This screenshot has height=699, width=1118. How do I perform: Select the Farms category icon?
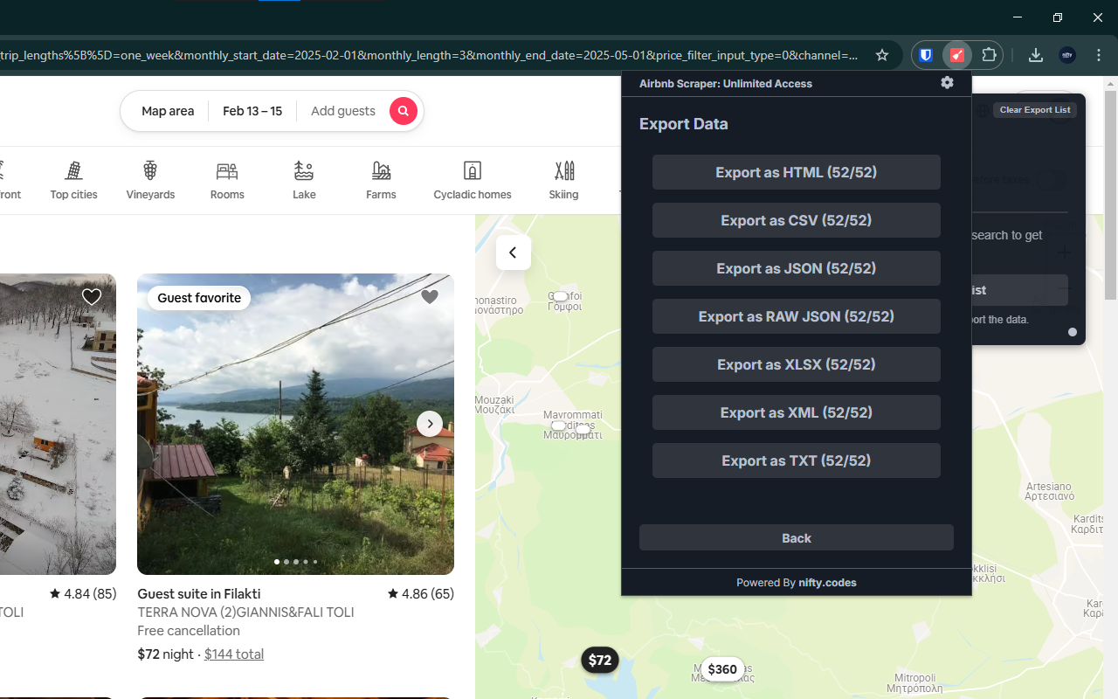coord(381,179)
